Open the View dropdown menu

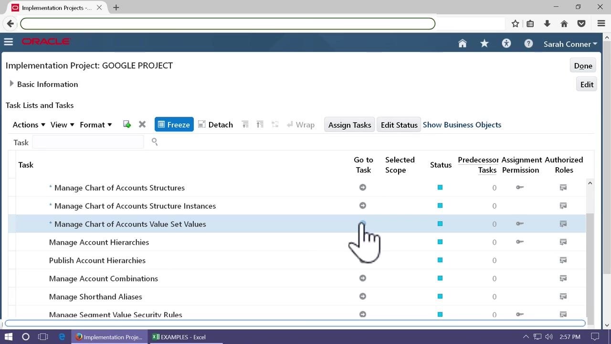(62, 124)
